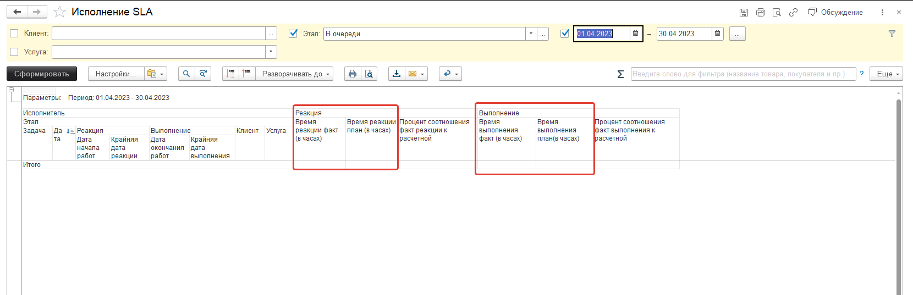
Task: Open calendar picker for start date 01.04.2023
Action: 635,34
